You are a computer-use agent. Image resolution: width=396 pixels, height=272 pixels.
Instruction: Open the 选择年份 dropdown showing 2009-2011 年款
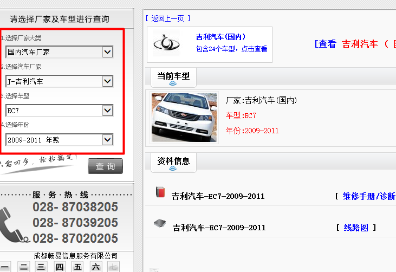[x=60, y=140]
